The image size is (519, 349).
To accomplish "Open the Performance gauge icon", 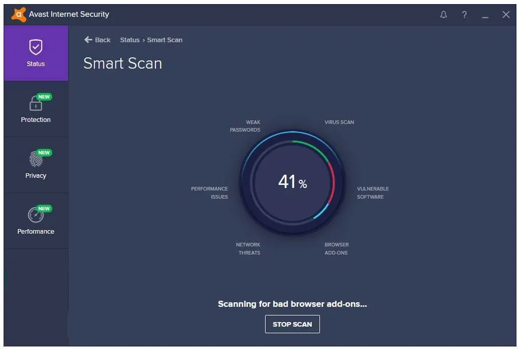I will click(36, 215).
